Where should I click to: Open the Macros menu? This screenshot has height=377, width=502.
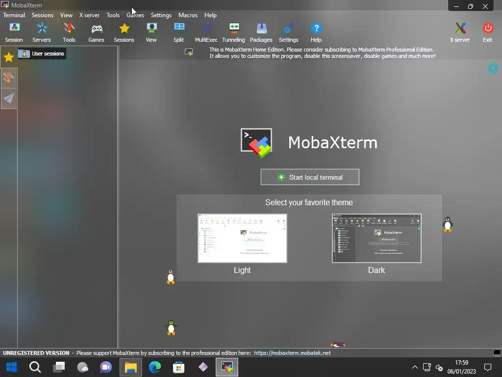188,15
